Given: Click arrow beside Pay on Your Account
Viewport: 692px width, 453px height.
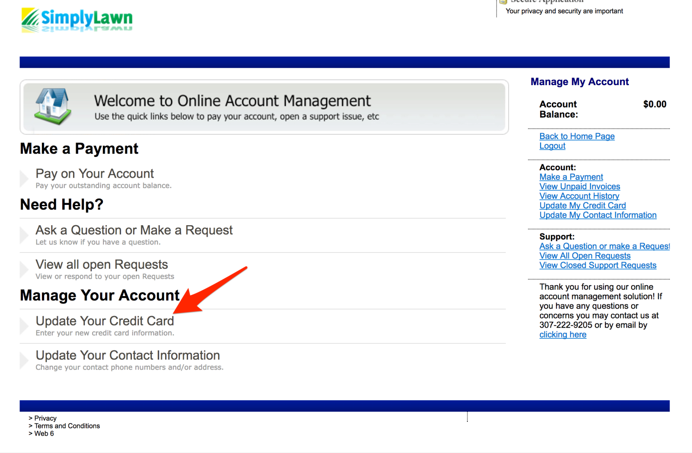Looking at the screenshot, I should pyautogui.click(x=24, y=179).
